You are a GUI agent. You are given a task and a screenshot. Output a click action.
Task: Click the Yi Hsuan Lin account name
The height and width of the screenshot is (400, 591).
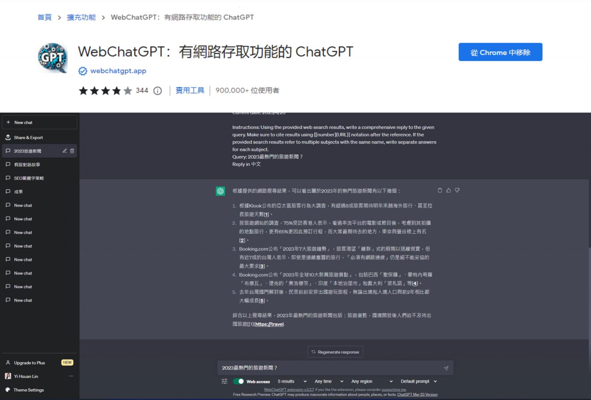point(26,376)
